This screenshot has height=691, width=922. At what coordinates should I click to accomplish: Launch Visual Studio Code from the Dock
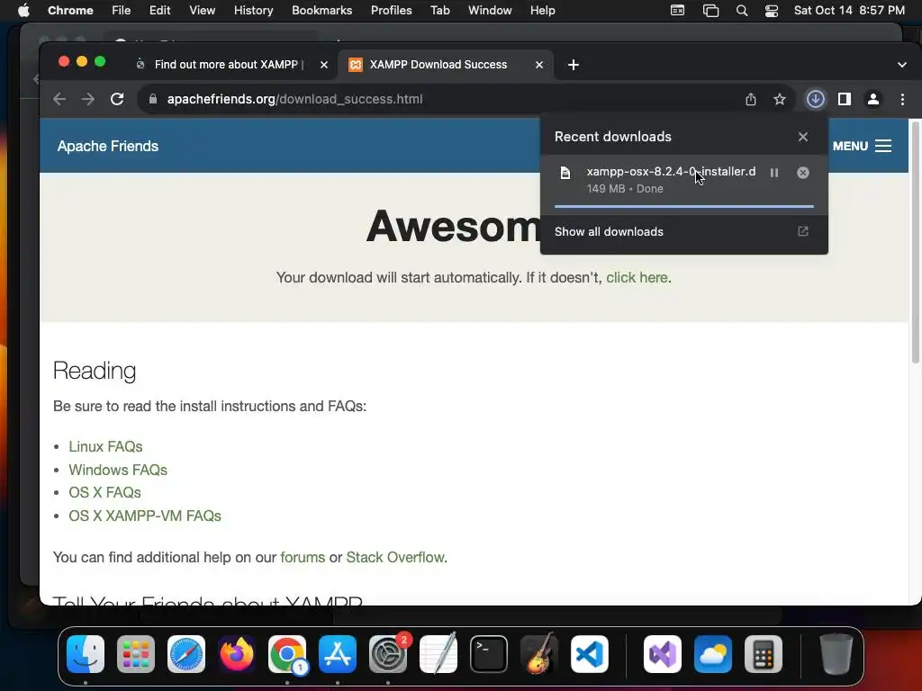(589, 654)
